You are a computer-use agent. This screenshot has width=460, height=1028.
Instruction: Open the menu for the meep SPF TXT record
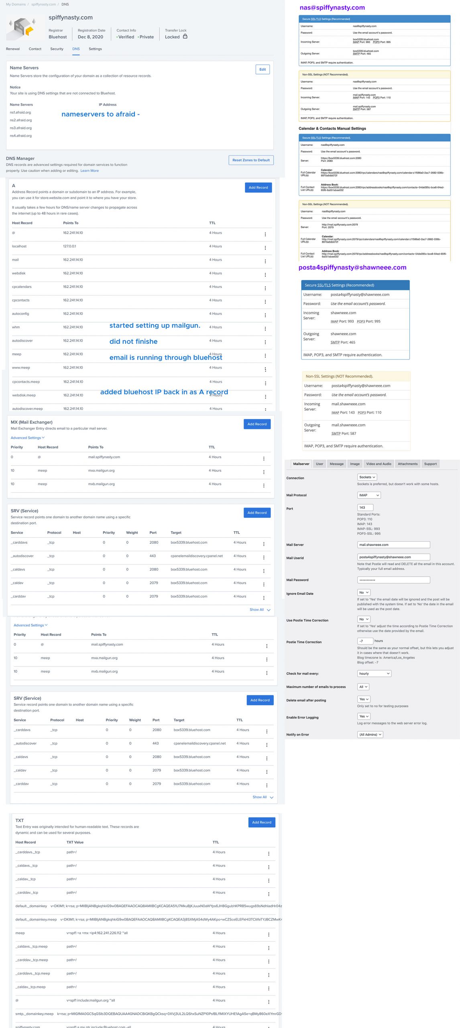point(269,934)
